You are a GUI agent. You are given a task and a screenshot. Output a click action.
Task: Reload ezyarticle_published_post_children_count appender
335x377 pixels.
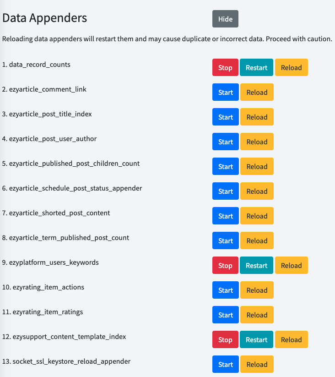(257, 166)
